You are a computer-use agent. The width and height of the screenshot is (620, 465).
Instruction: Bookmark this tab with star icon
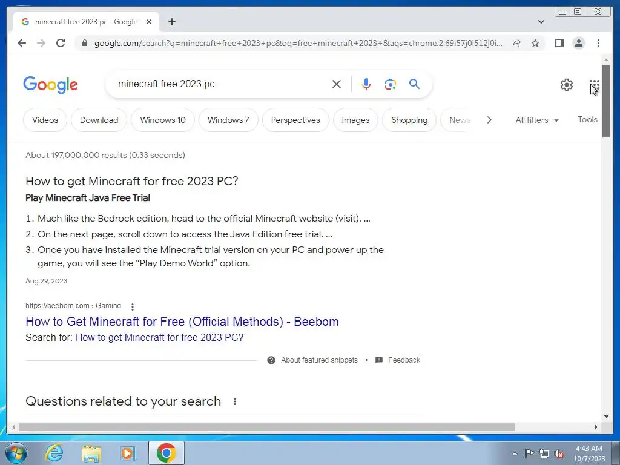[535, 43]
